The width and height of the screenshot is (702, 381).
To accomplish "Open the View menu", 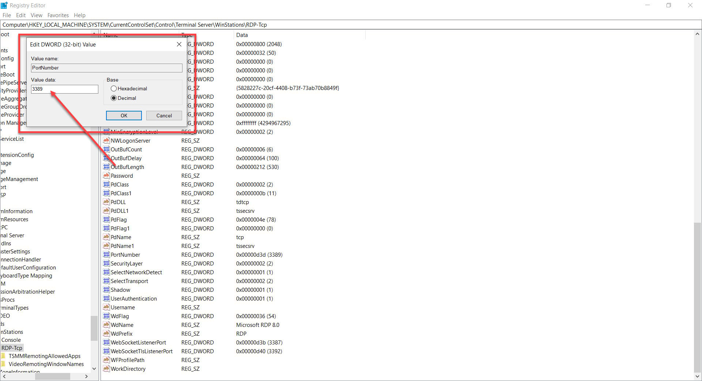I will (x=36, y=15).
